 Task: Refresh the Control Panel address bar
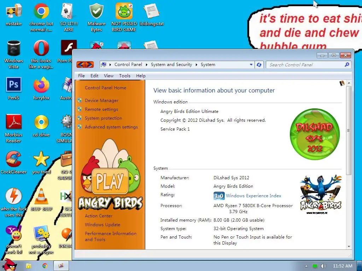259,65
